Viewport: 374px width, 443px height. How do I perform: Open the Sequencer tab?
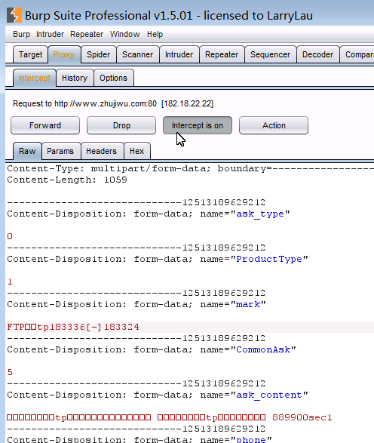click(x=270, y=54)
